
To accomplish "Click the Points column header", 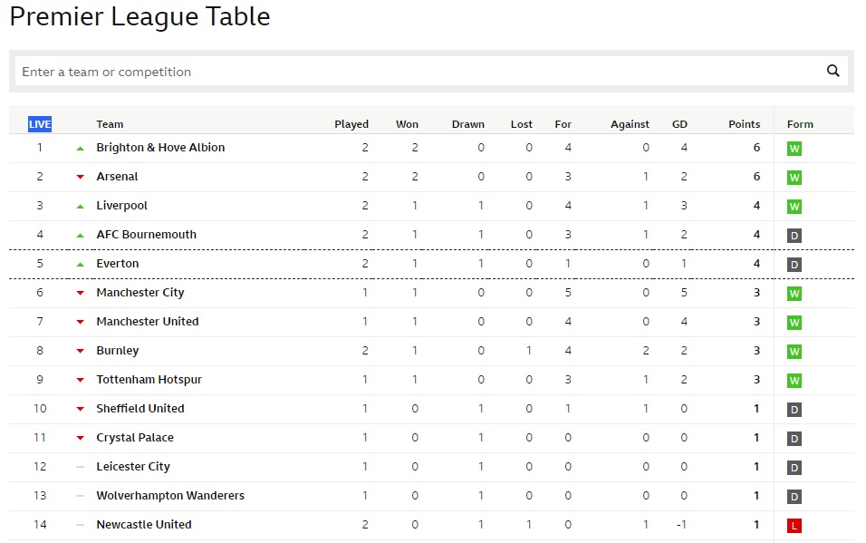I will pos(744,124).
